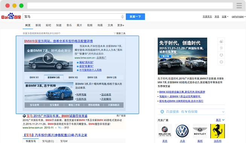Play the BMW 7 series video
This screenshot has width=246, height=143.
(48, 58)
